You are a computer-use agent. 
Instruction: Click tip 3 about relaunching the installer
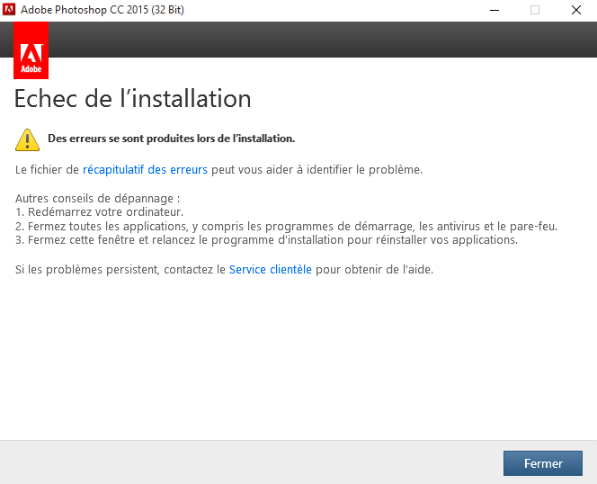click(266, 240)
